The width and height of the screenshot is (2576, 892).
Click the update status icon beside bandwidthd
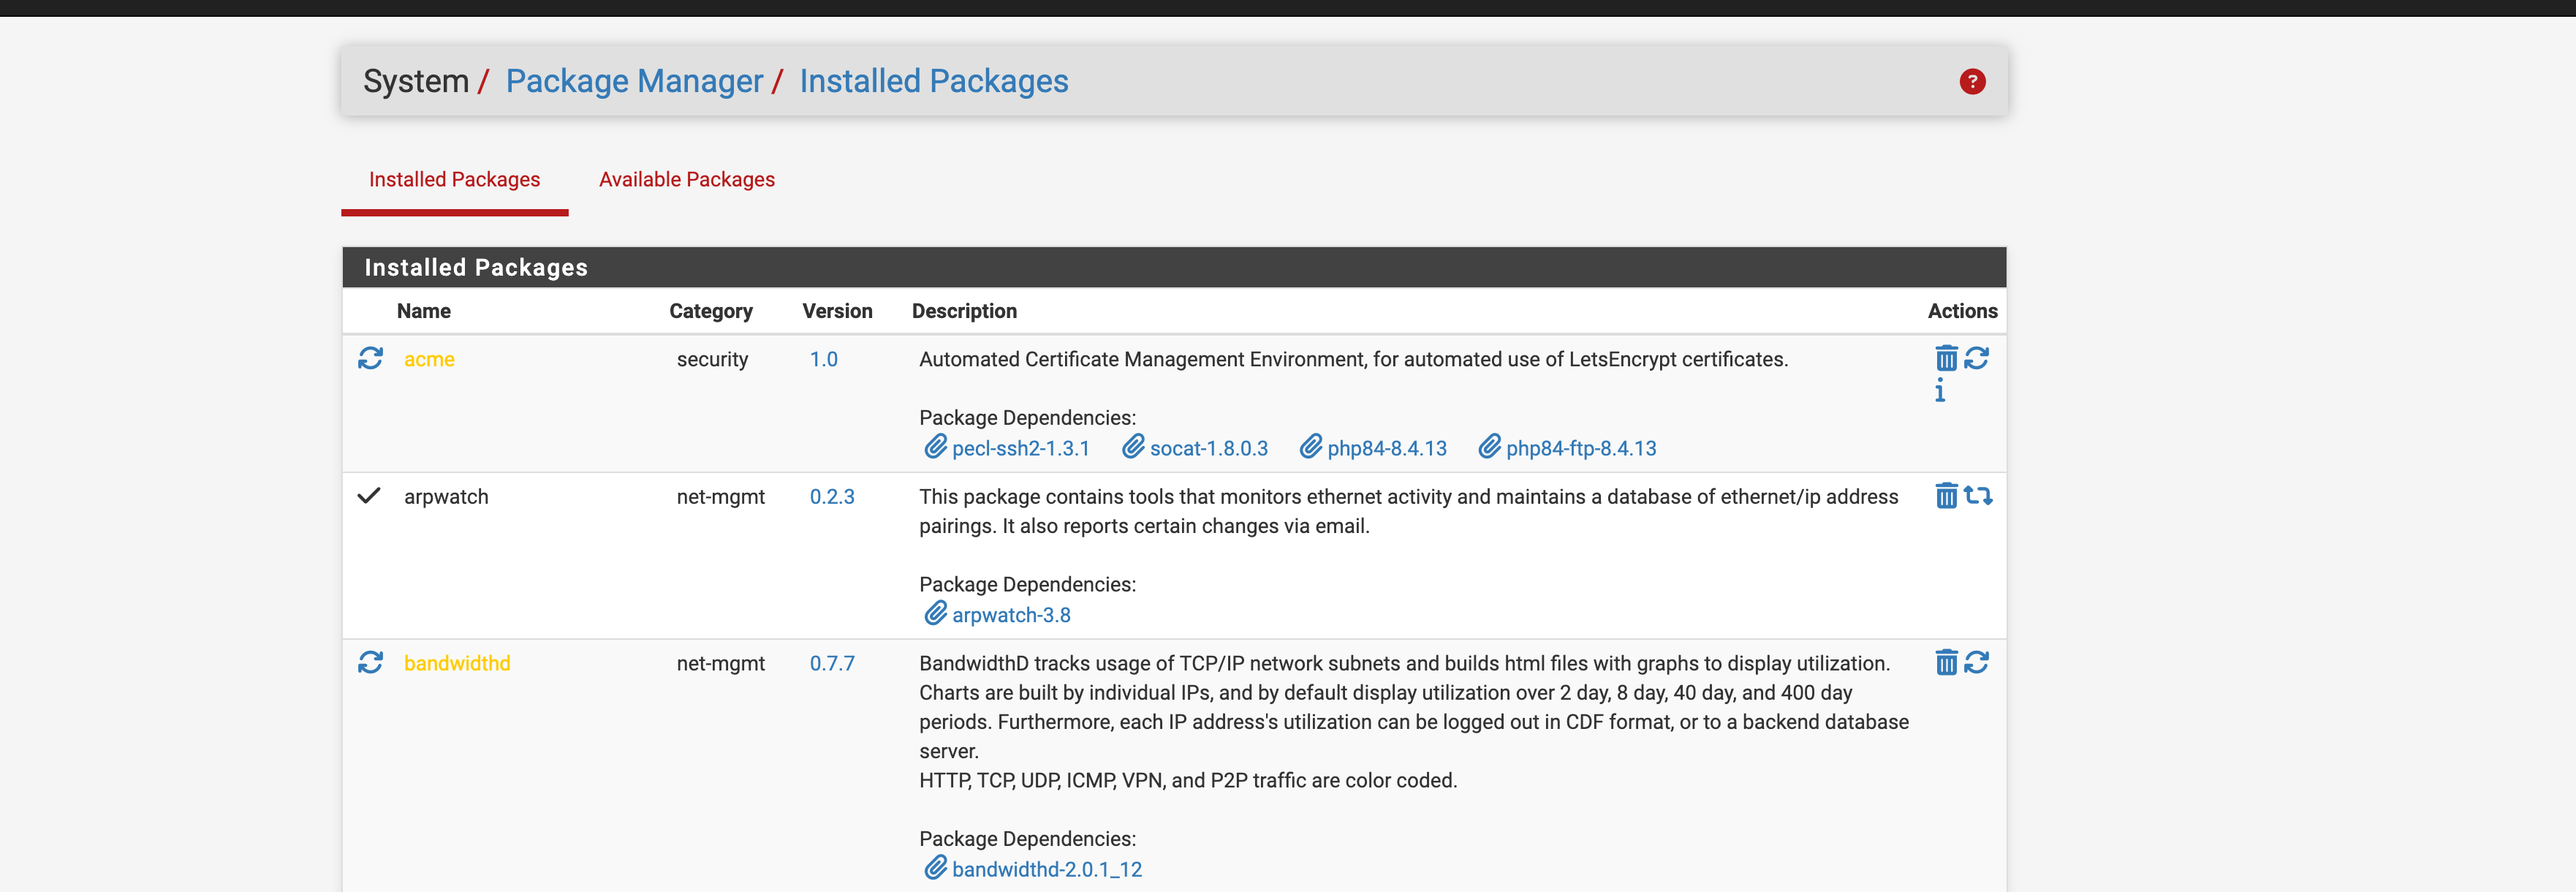point(370,663)
